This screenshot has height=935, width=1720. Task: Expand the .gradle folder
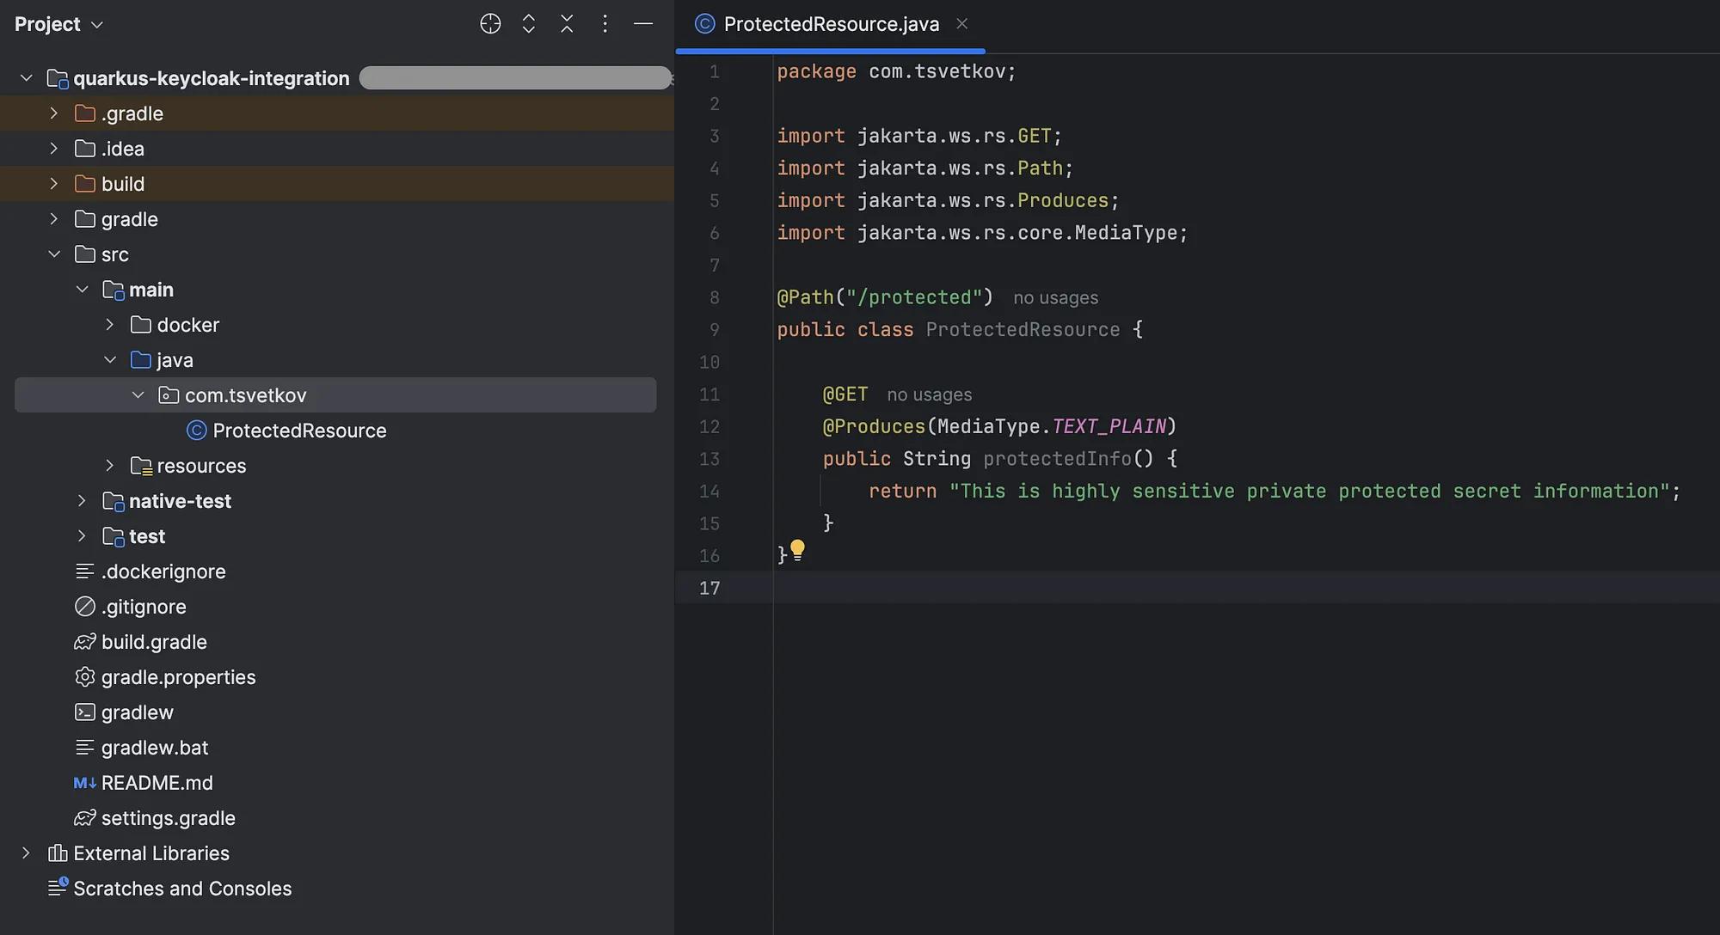(x=54, y=113)
